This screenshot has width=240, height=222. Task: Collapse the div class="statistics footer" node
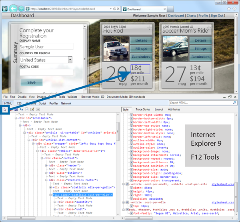(46, 180)
